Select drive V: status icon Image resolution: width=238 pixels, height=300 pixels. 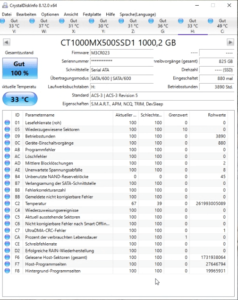click(x=2, y=21)
